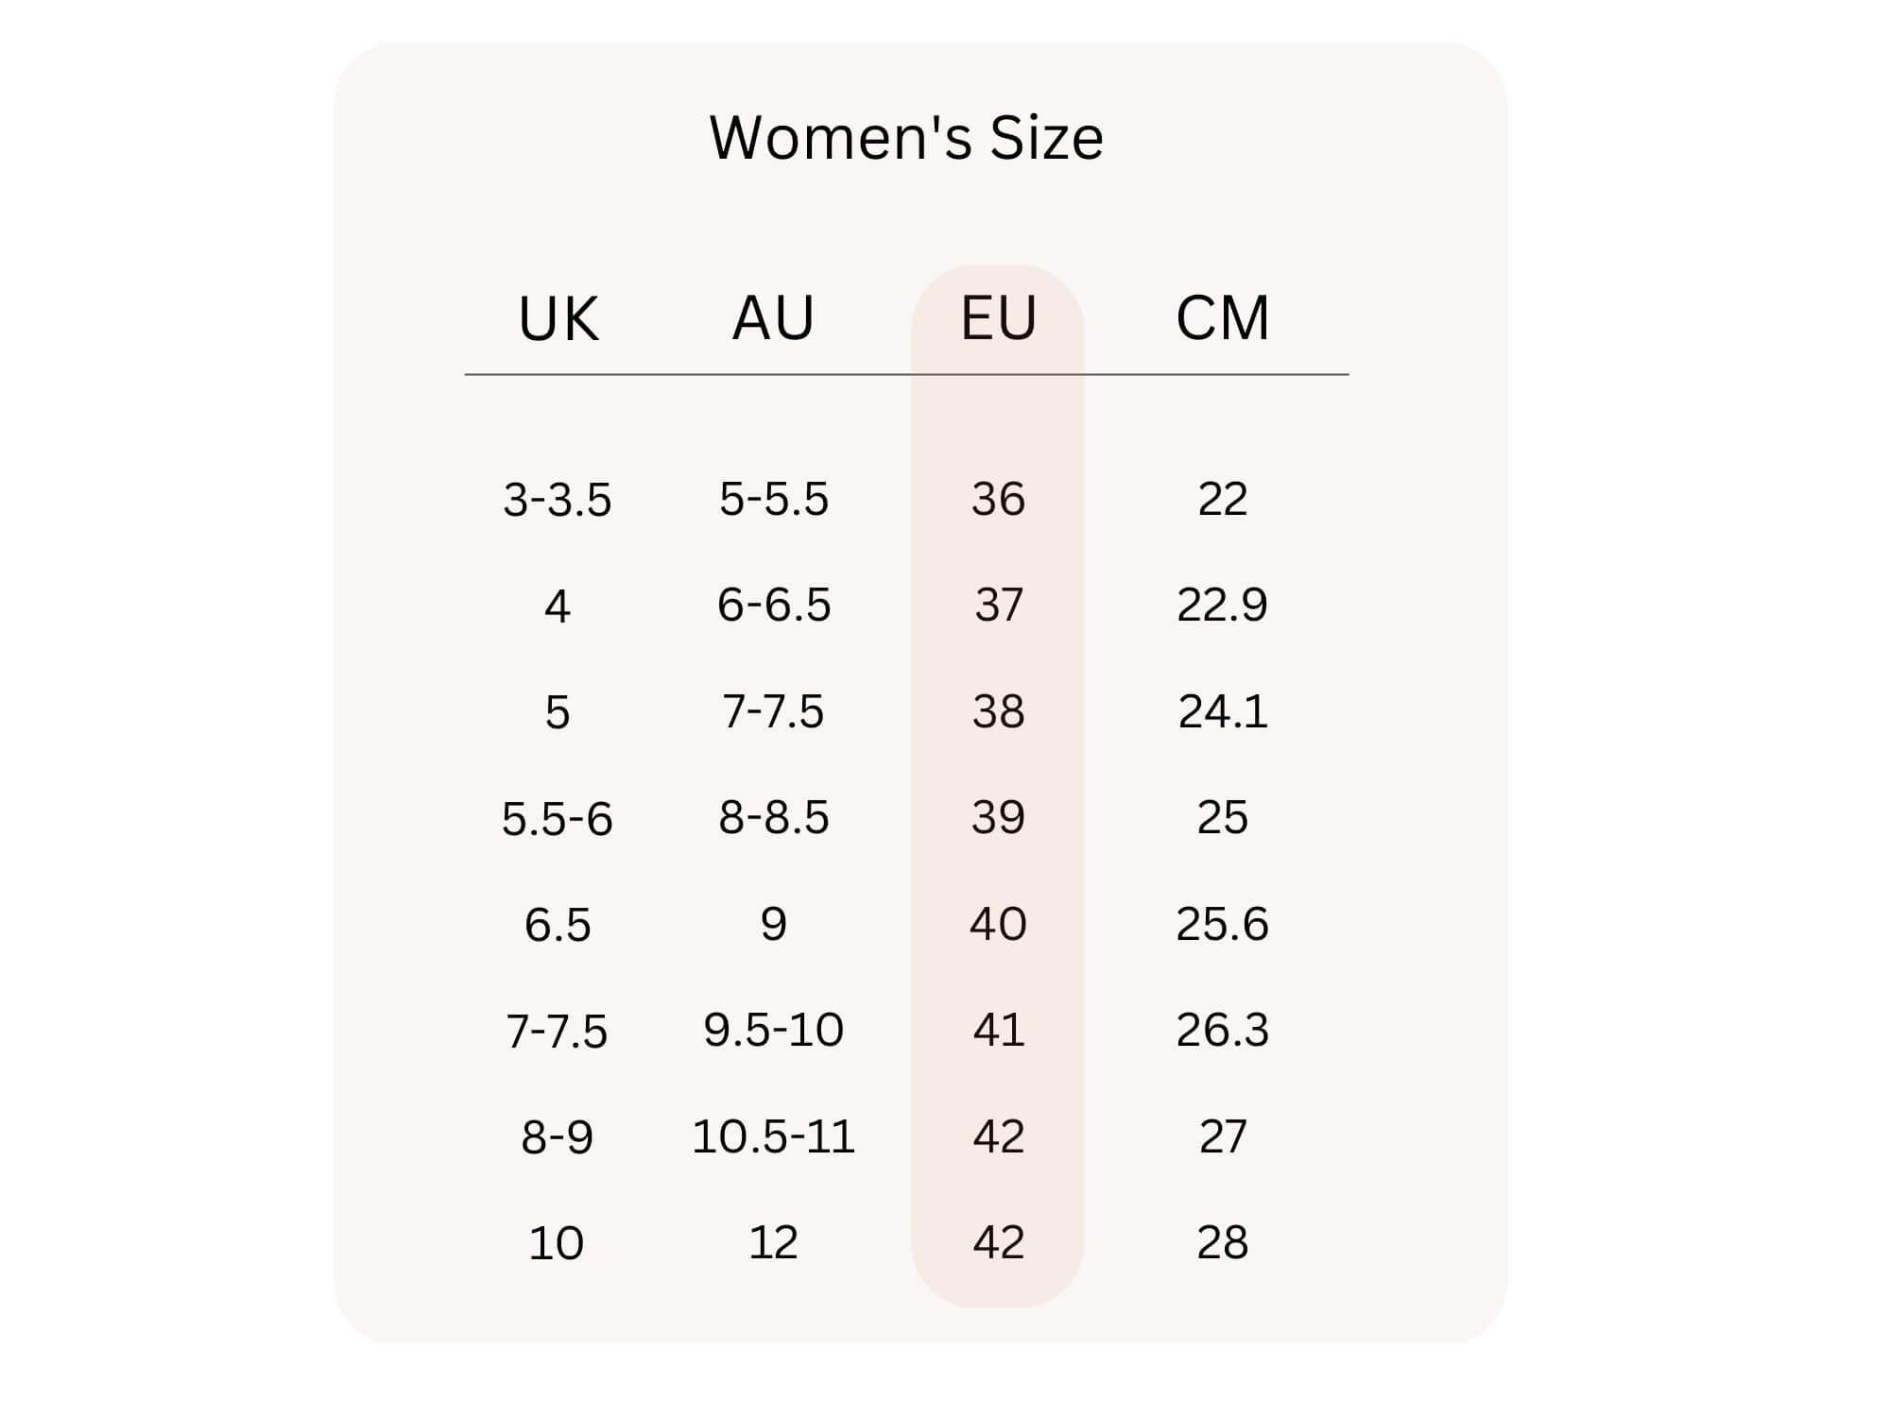The height and width of the screenshot is (1417, 1890).
Task: Click EU size 41
Action: [998, 1030]
